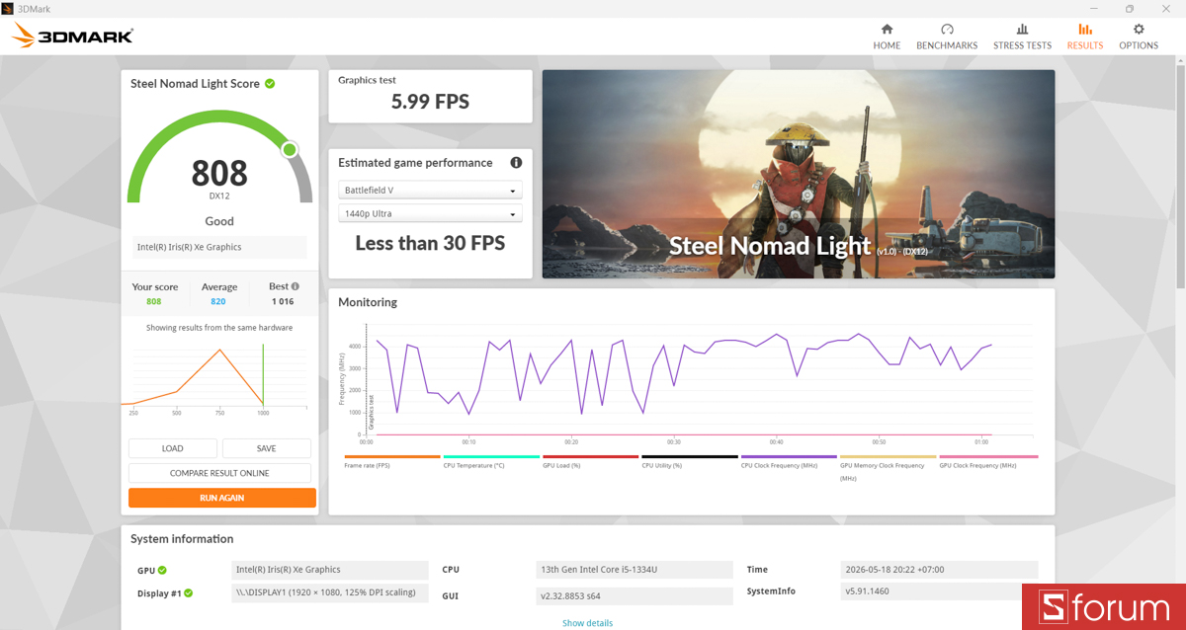Click the orange RUN AGAIN button

[222, 498]
